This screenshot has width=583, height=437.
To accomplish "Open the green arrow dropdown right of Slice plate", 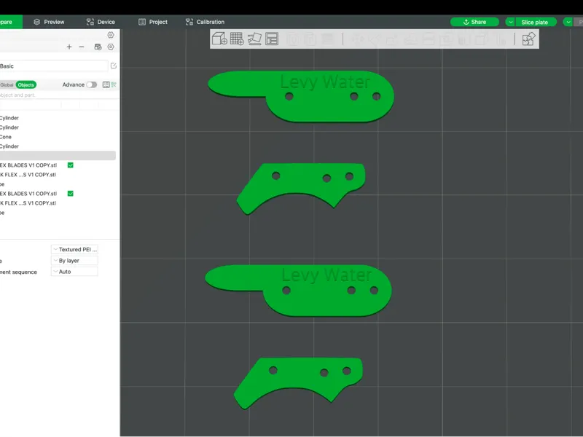I will pos(568,22).
